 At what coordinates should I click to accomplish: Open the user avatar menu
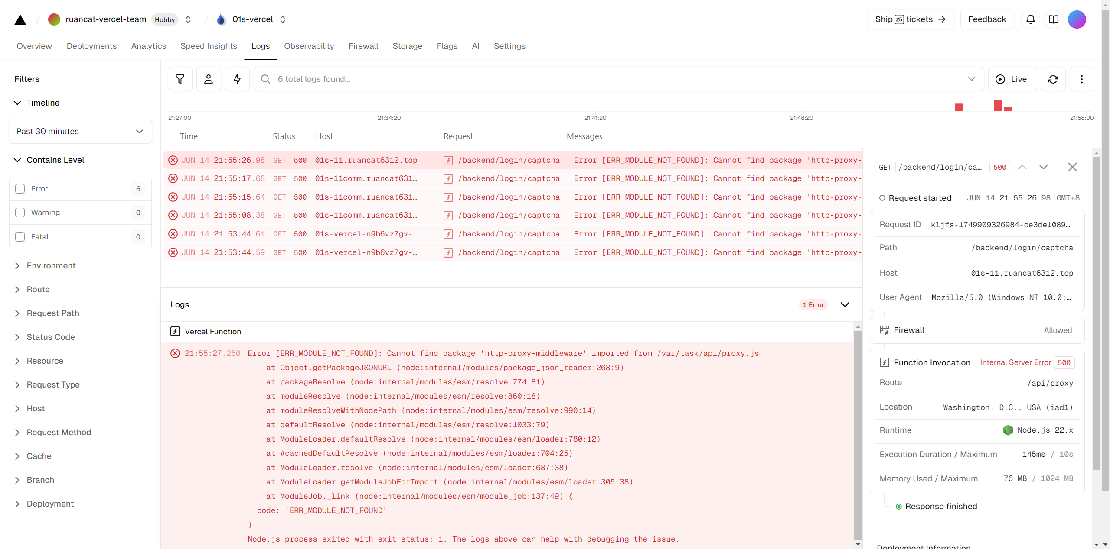tap(1077, 19)
